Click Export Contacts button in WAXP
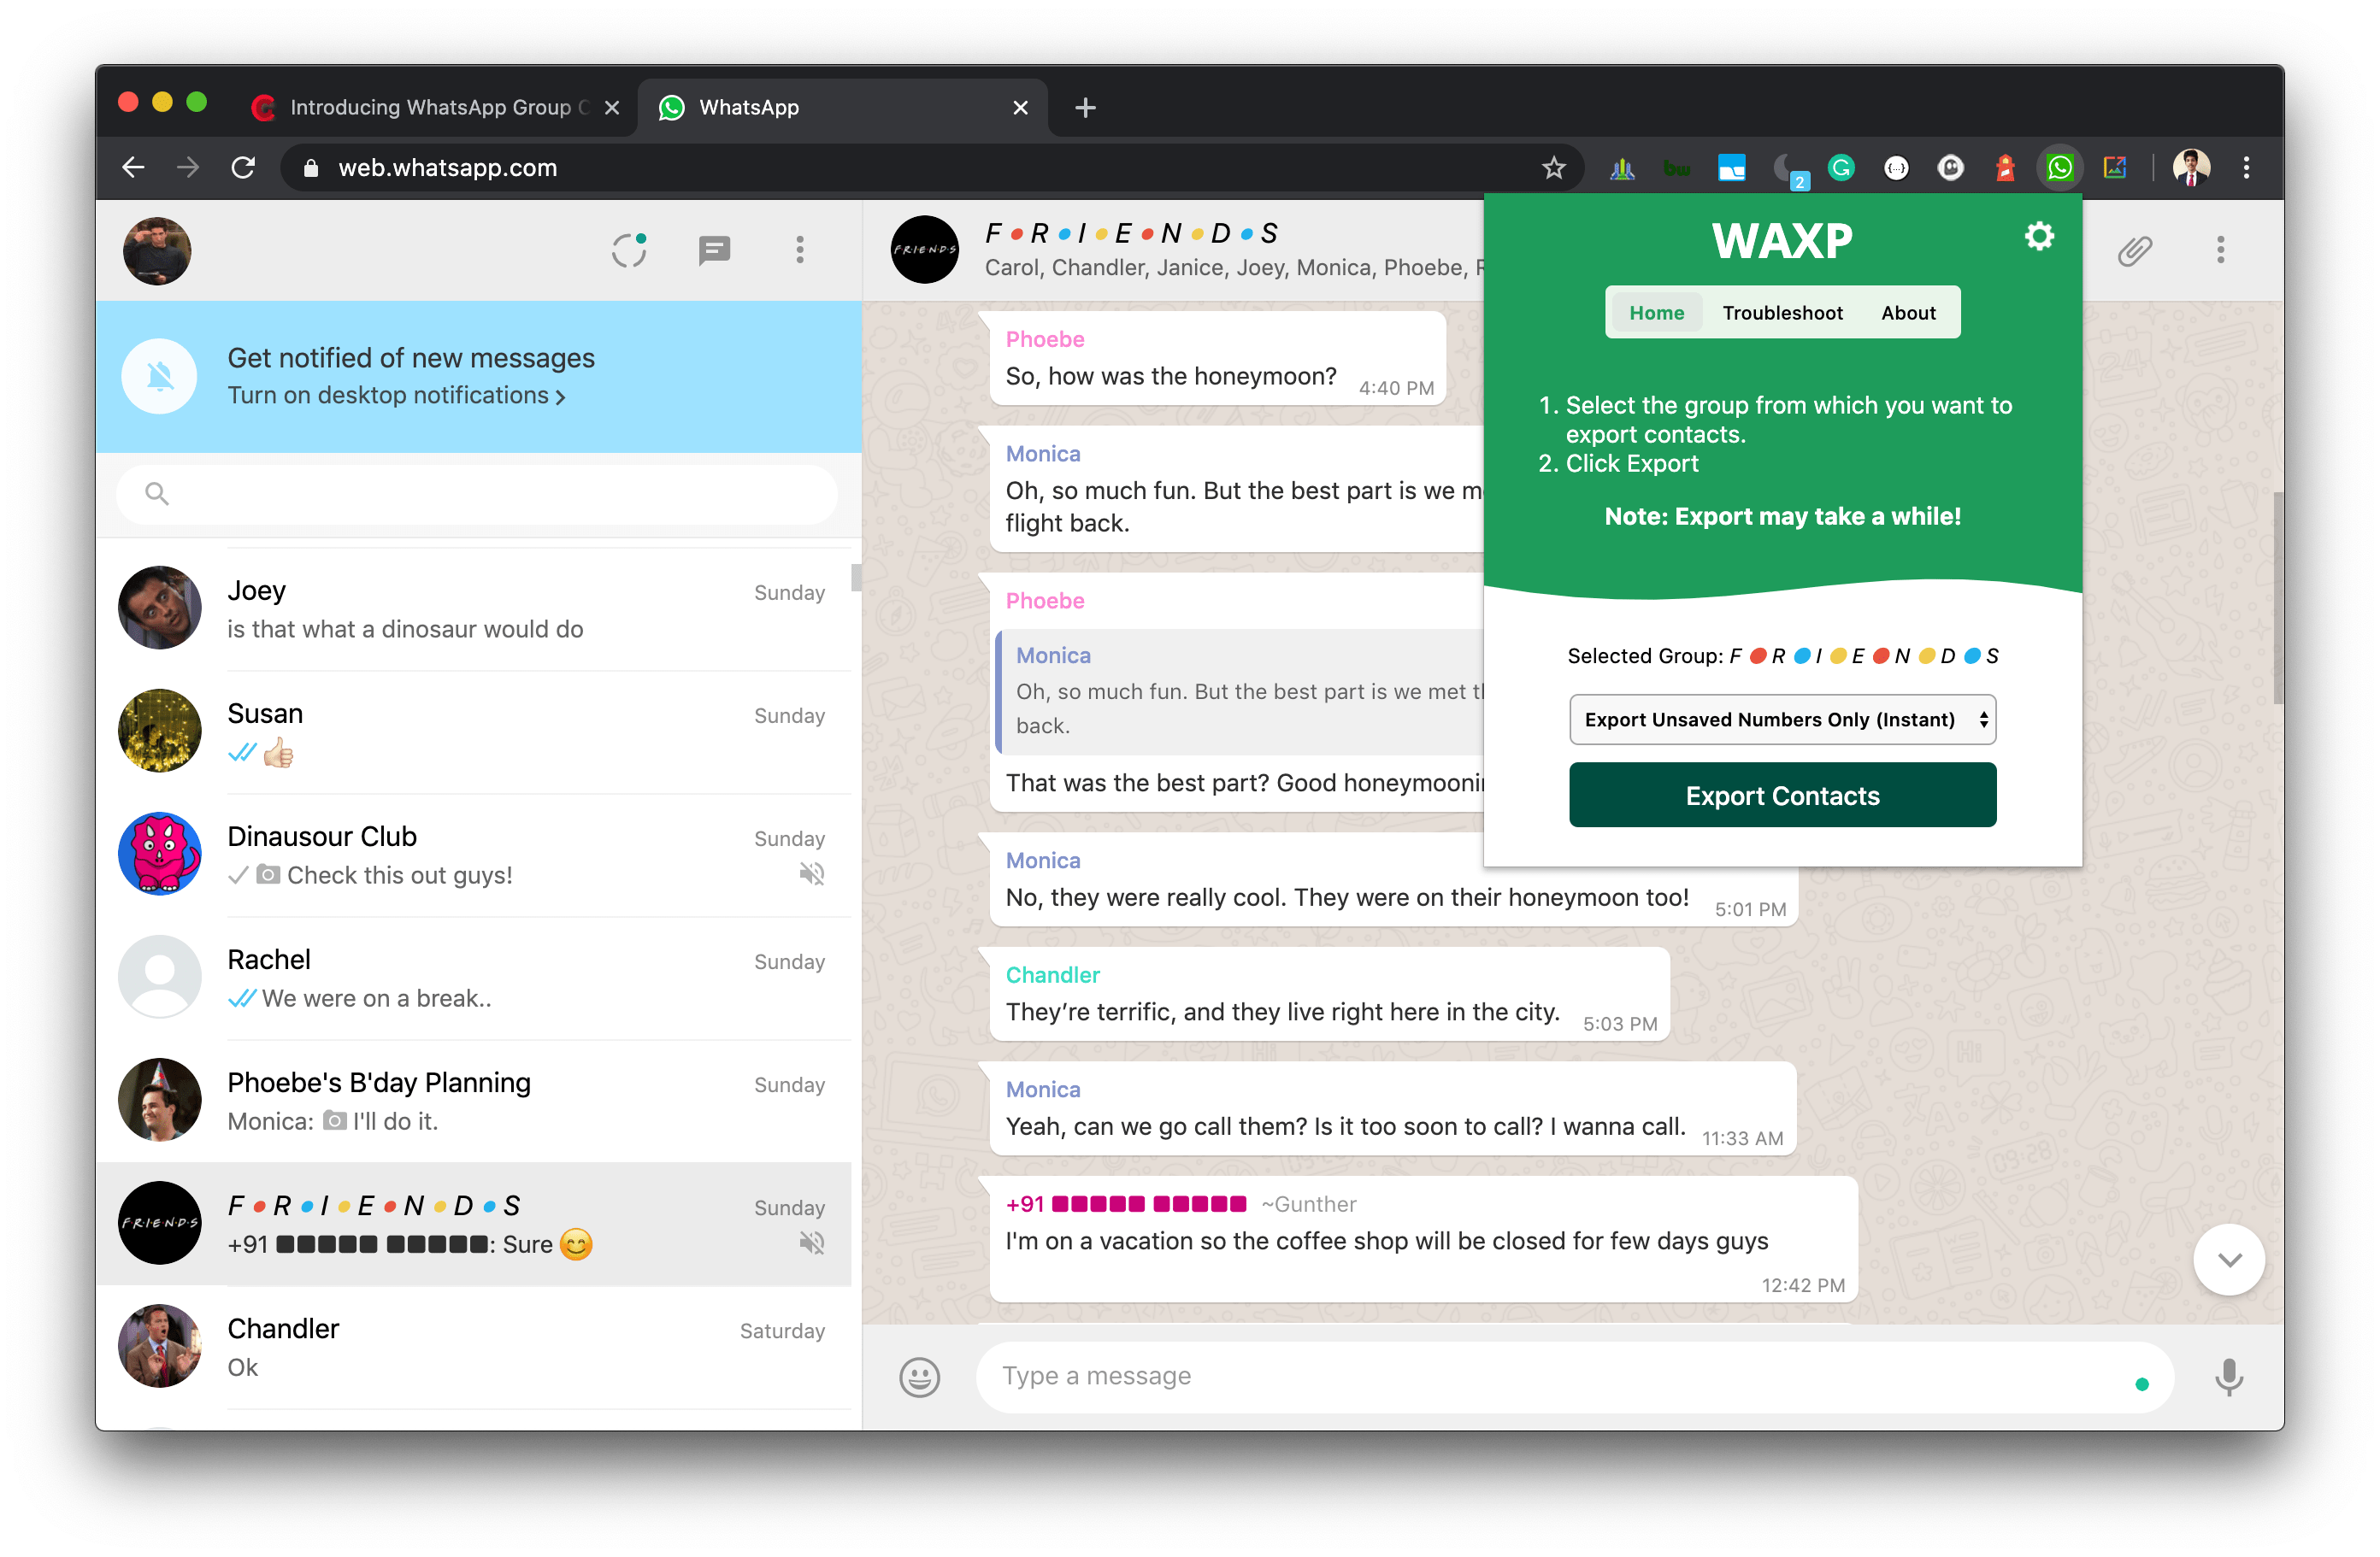Screen dimensions: 2380x1557 (x=1782, y=796)
